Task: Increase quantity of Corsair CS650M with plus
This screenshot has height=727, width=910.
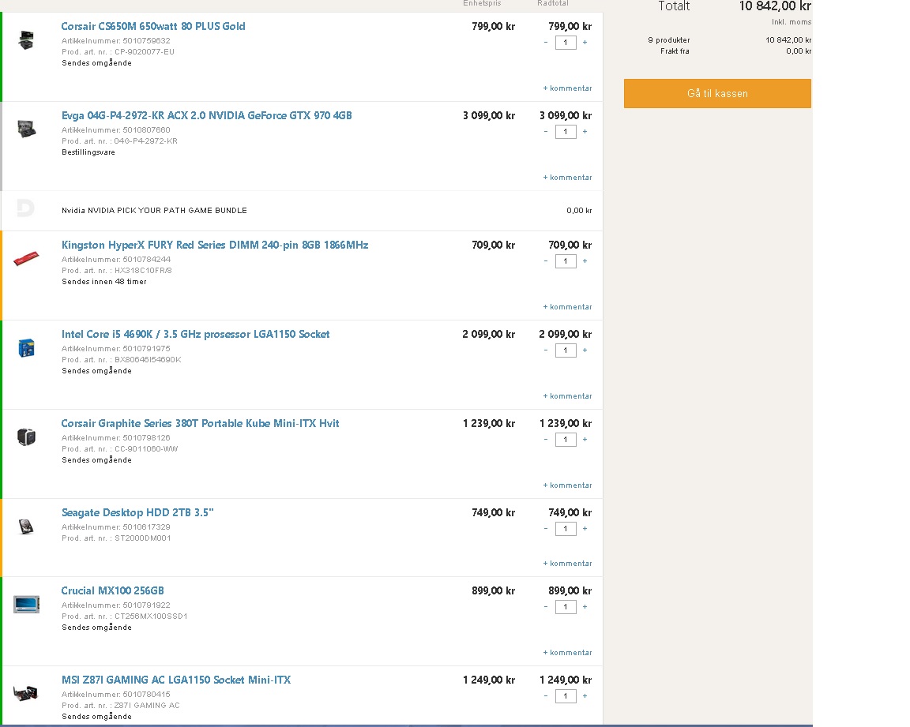Action: click(x=585, y=43)
